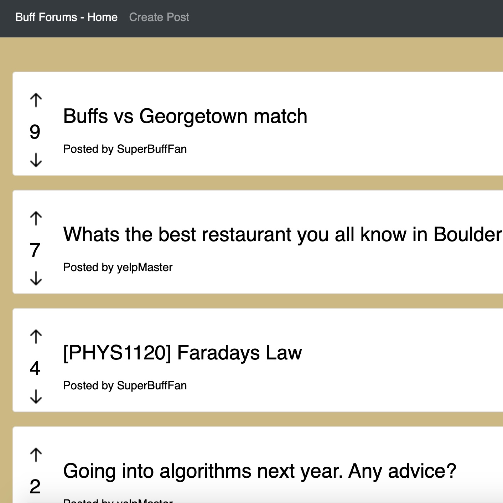The width and height of the screenshot is (503, 503).
Task: Upvote the PHYS1120 Faradays Law post
Action: click(x=36, y=337)
